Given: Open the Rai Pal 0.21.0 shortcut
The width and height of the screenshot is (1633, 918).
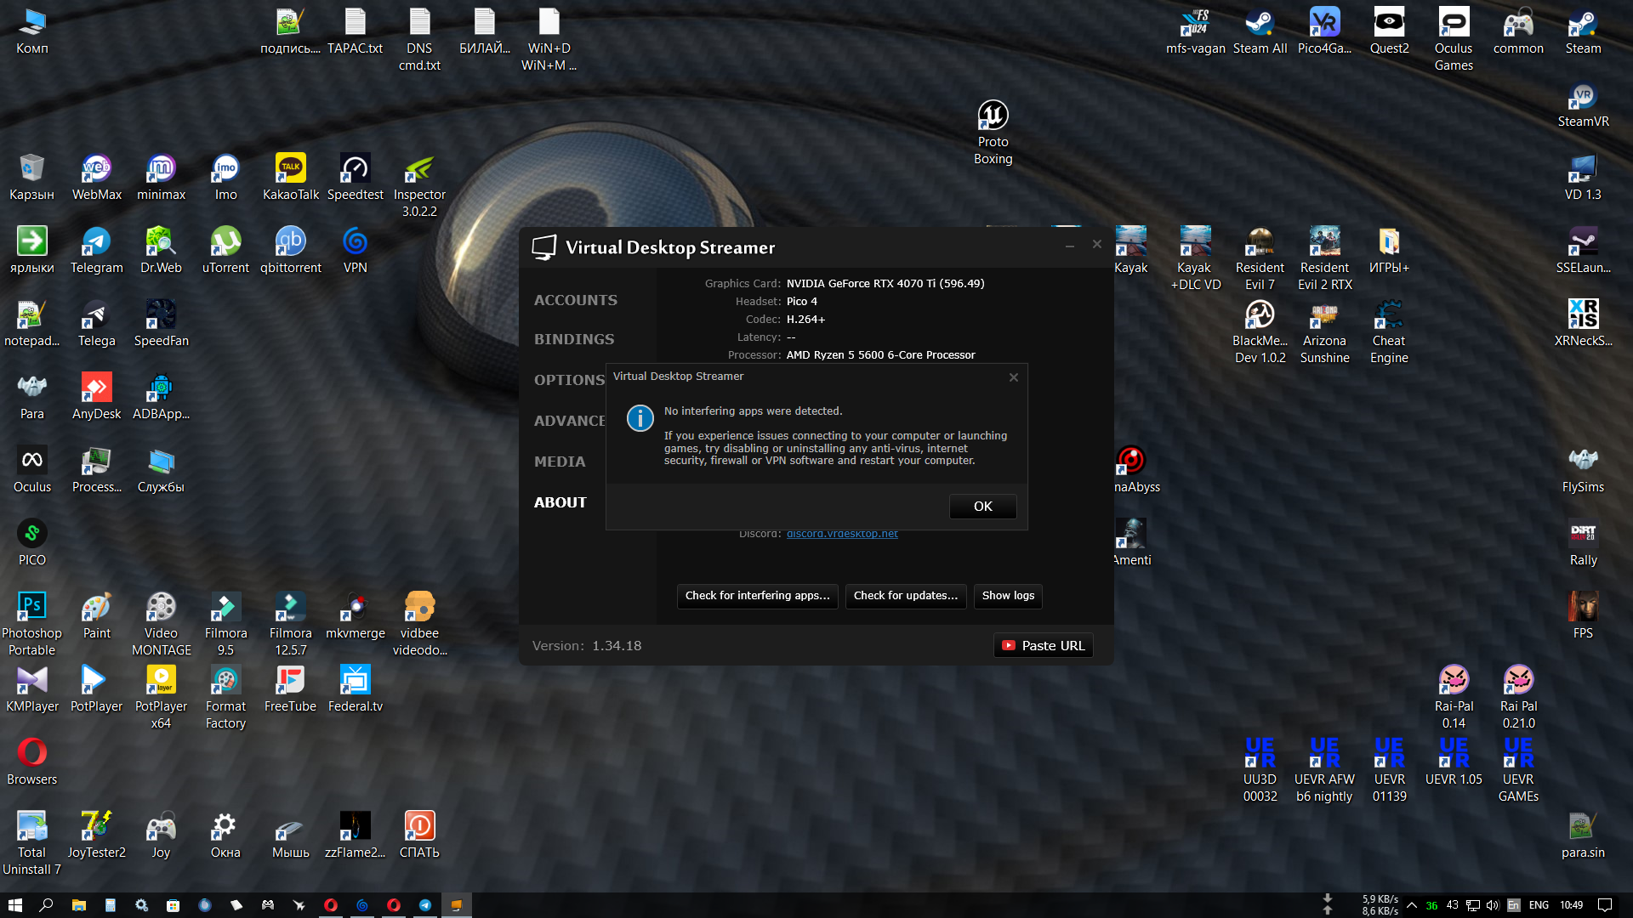Looking at the screenshot, I should point(1518,698).
